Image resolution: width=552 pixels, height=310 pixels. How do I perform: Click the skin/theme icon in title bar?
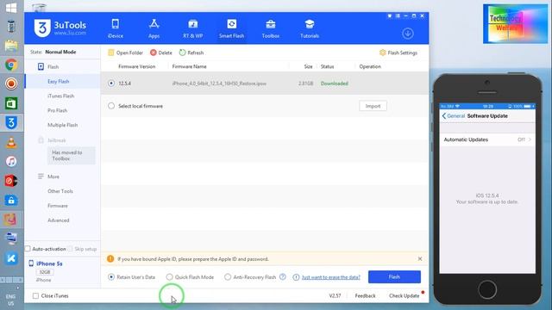390,15
